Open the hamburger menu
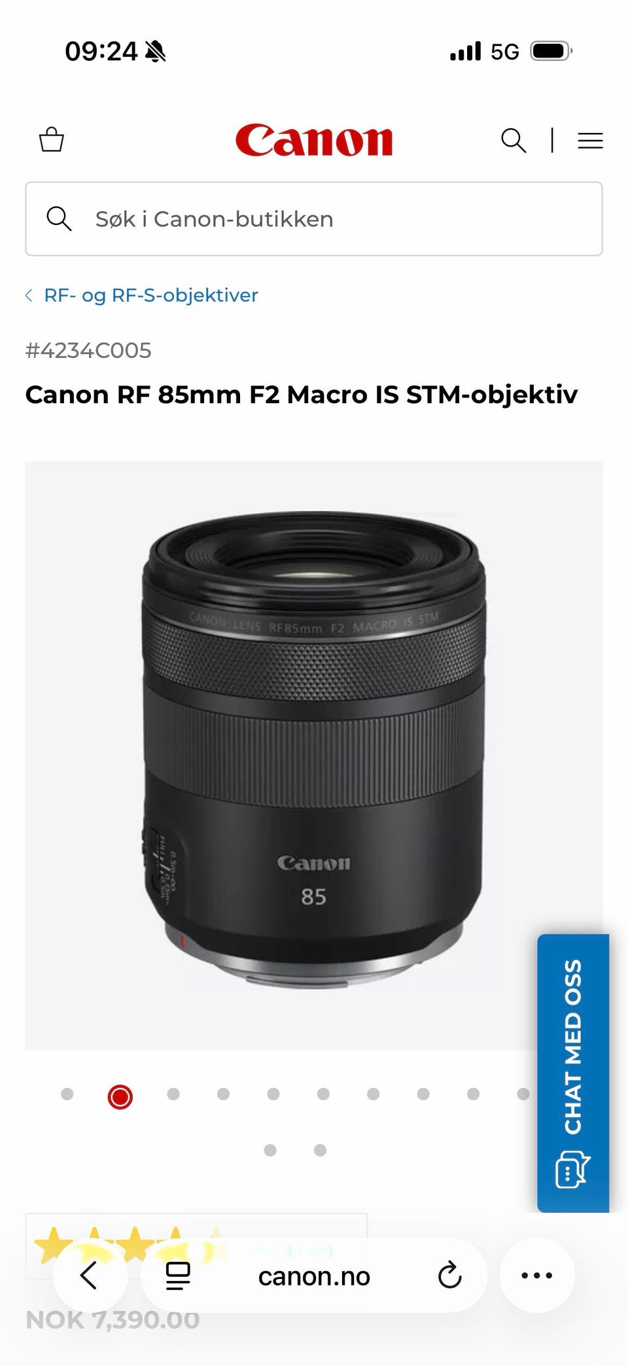628x1366 pixels. 590,140
